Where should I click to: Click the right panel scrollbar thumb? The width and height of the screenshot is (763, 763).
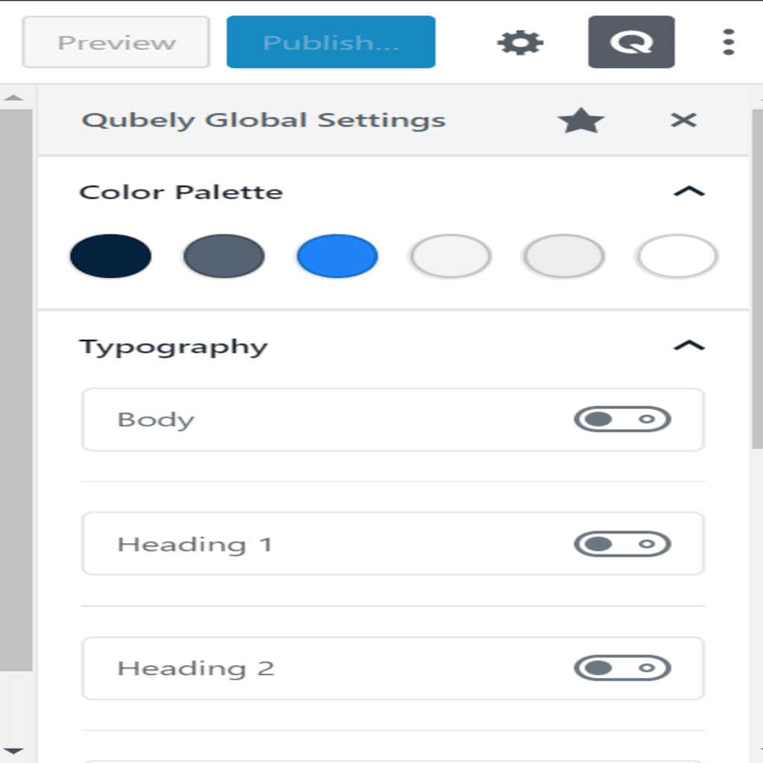click(757, 279)
